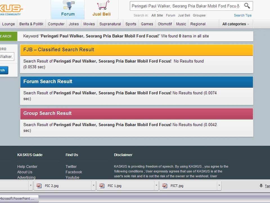The height and width of the screenshot is (203, 270).
Task: Select the Movies category
Action: [x=89, y=24]
